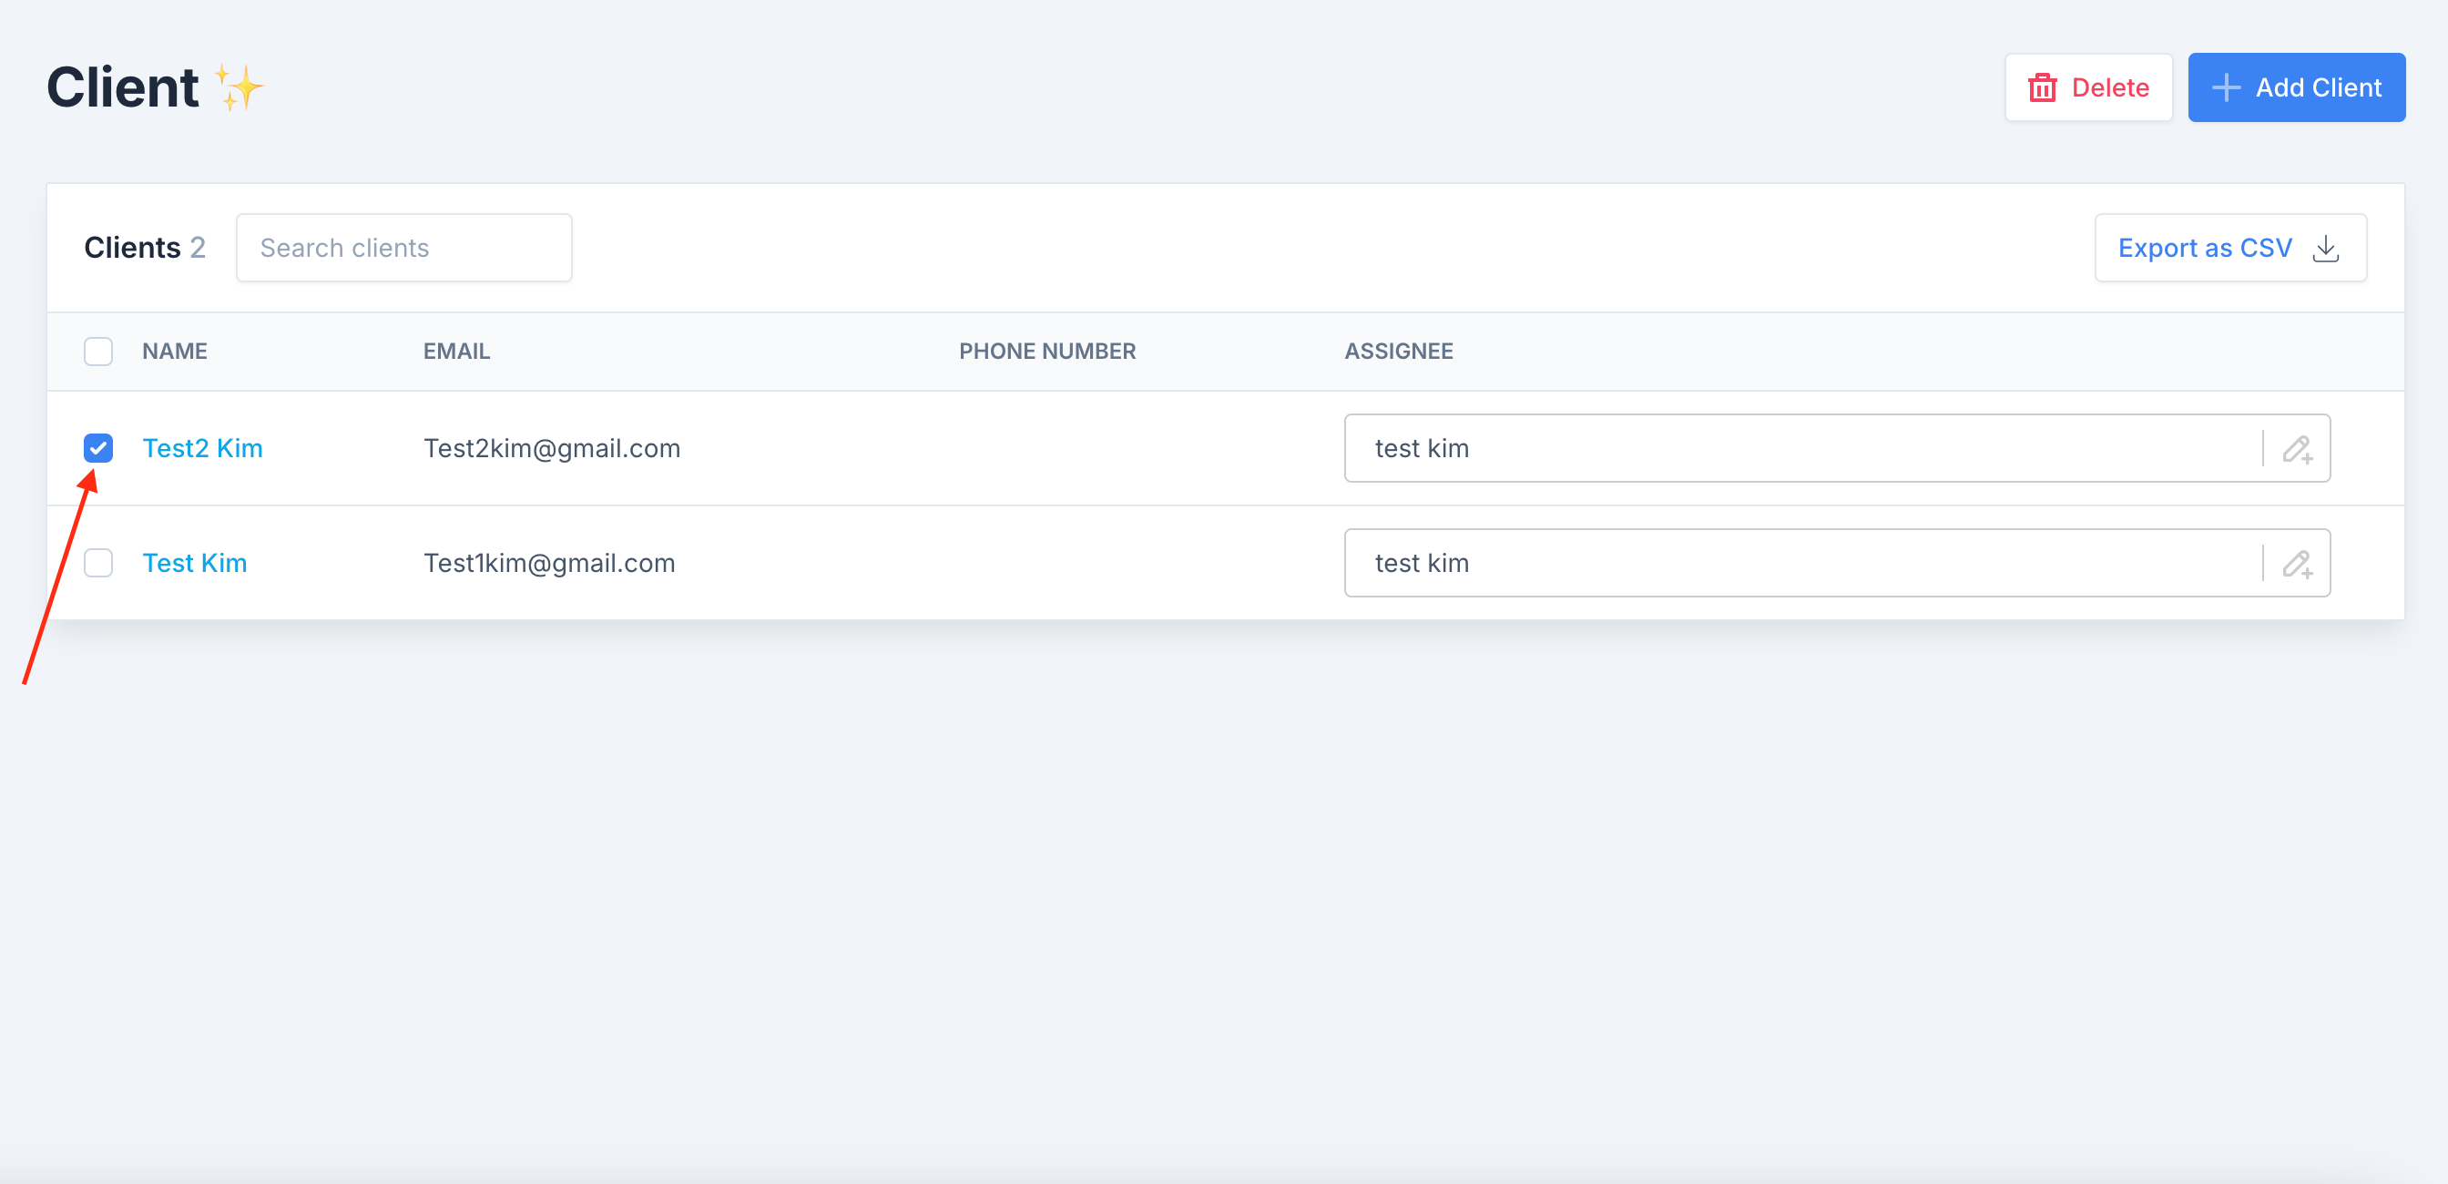Image resolution: width=2448 pixels, height=1184 pixels.
Task: Click the Clients 2 count label
Action: (x=145, y=247)
